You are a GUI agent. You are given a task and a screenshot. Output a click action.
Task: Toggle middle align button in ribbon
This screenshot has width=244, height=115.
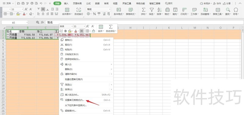[43, 9]
